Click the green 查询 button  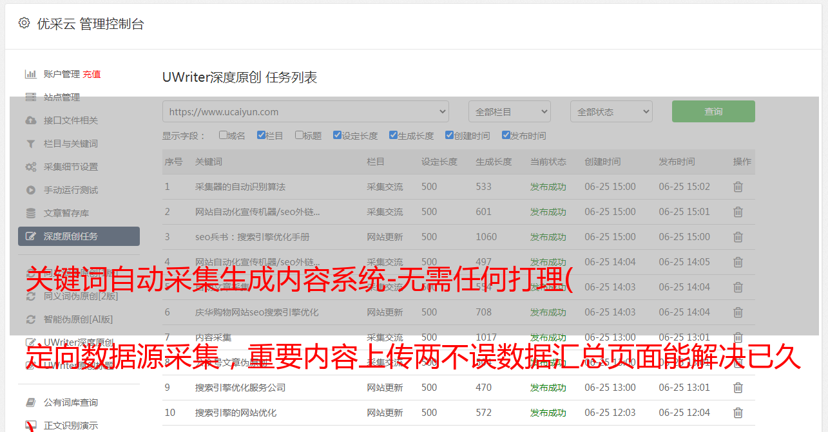pos(713,111)
